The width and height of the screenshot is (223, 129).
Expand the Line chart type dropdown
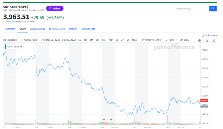171,40
